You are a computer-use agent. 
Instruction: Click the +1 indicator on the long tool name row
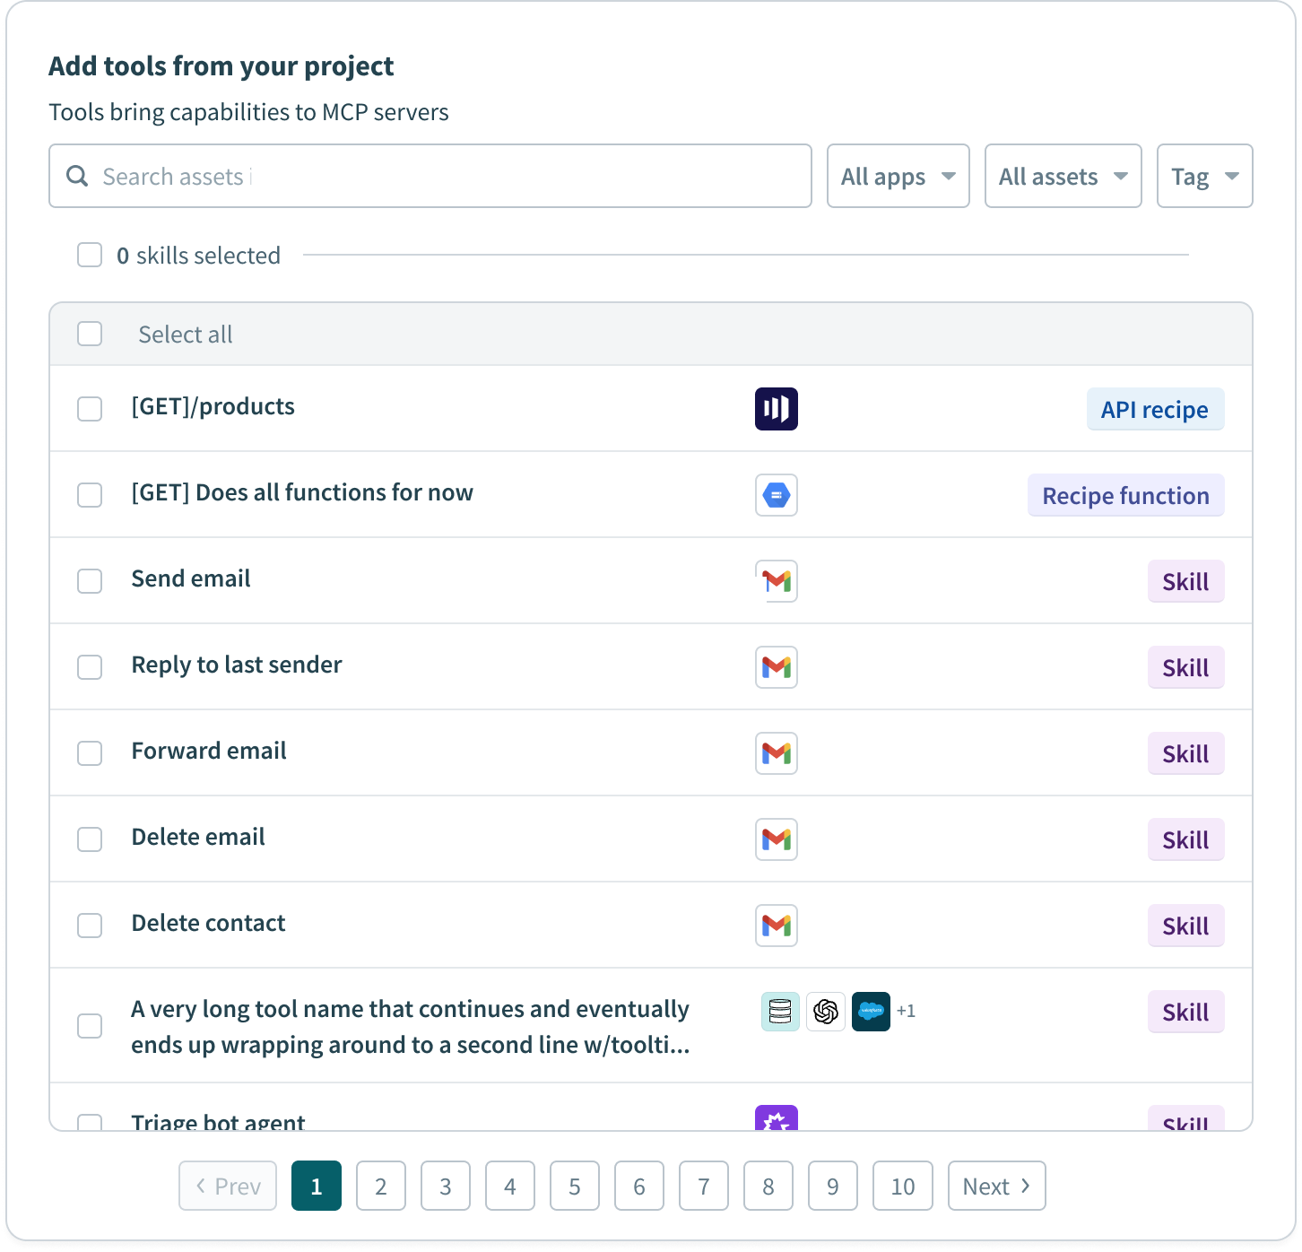(907, 1012)
